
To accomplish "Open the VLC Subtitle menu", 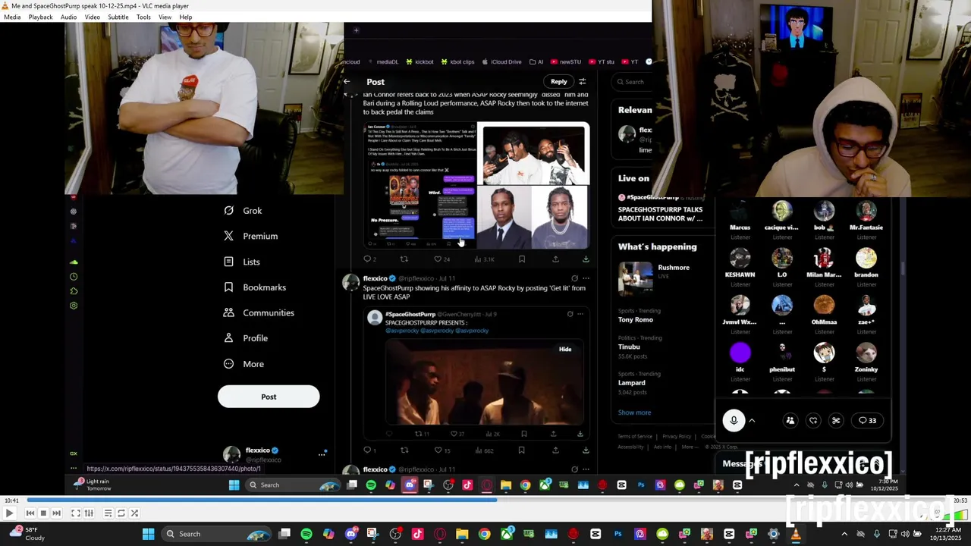I will pos(118,17).
